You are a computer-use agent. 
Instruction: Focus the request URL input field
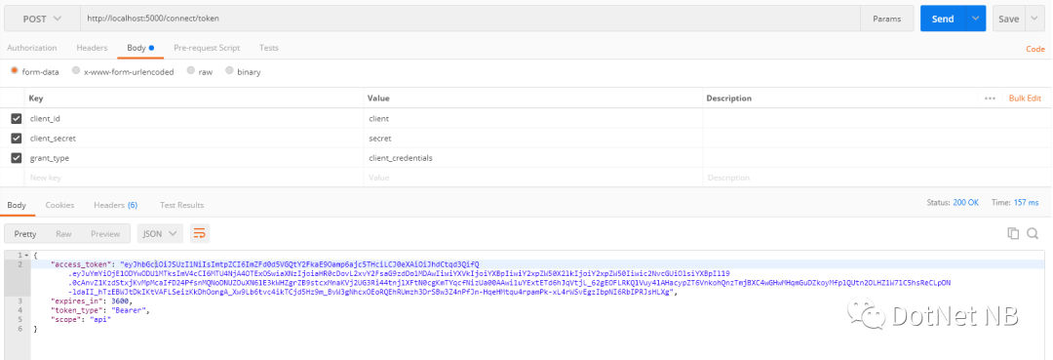470,19
